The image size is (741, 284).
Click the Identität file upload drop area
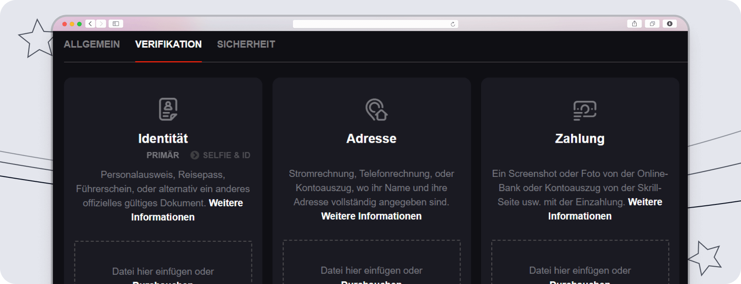point(163,263)
